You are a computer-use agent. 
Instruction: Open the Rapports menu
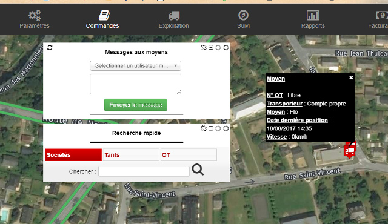(313, 19)
